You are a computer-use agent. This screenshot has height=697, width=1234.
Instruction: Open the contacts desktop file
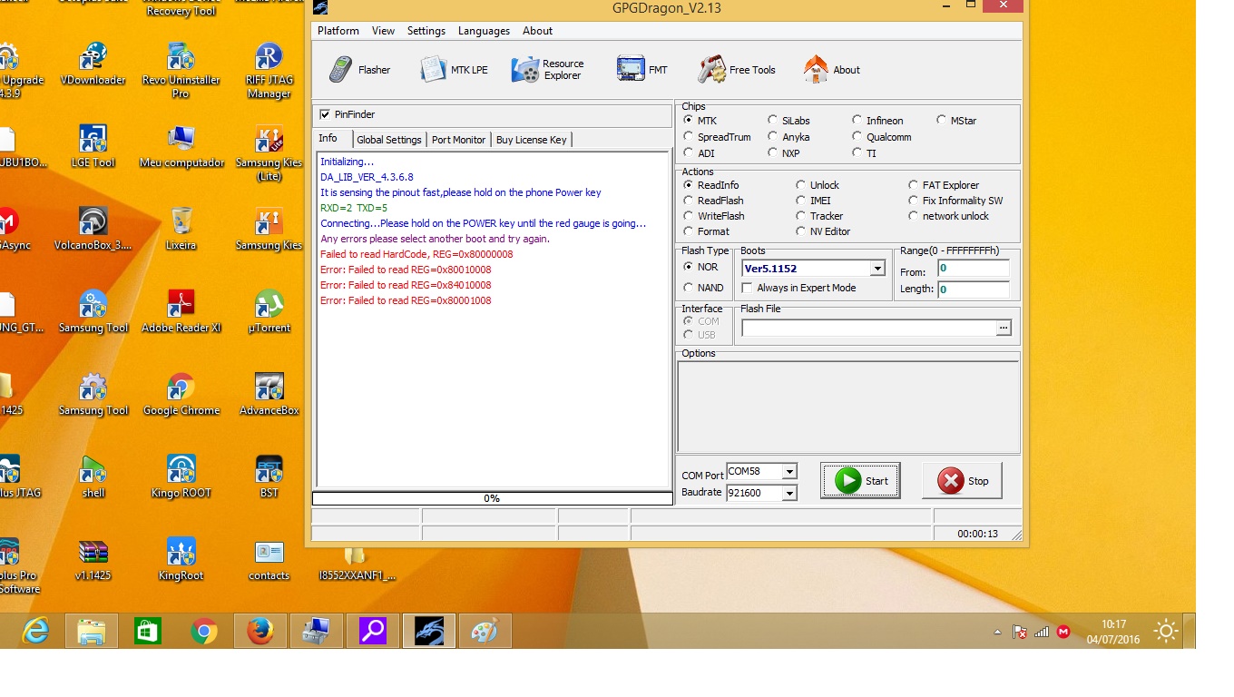coord(269,559)
